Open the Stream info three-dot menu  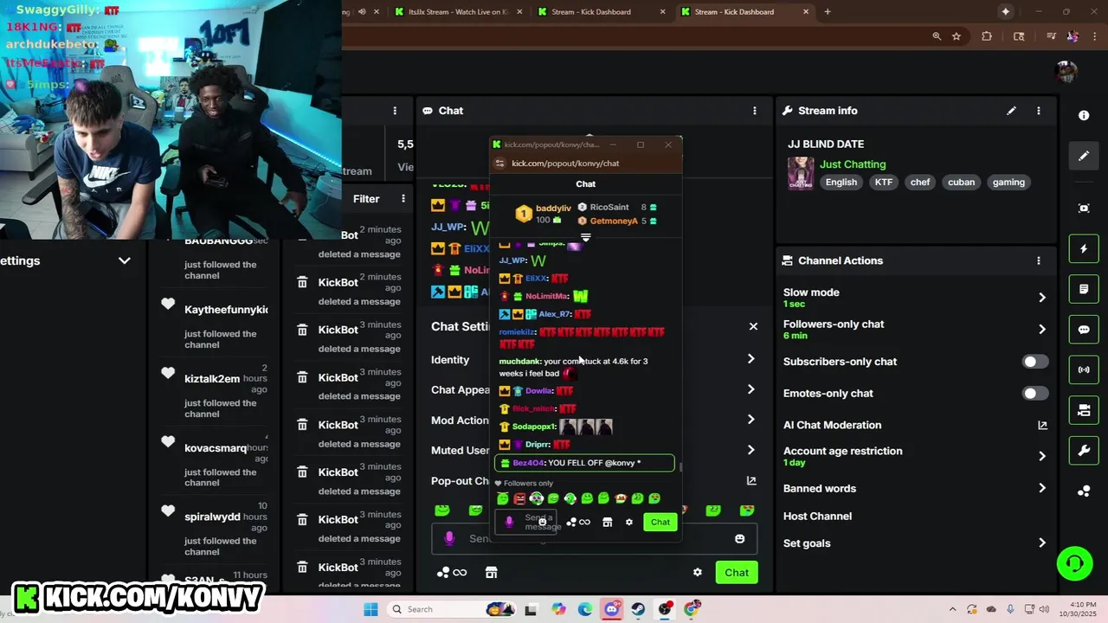pyautogui.click(x=1039, y=111)
